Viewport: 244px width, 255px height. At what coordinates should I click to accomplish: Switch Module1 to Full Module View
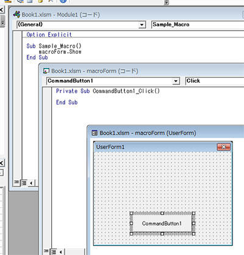[24, 183]
